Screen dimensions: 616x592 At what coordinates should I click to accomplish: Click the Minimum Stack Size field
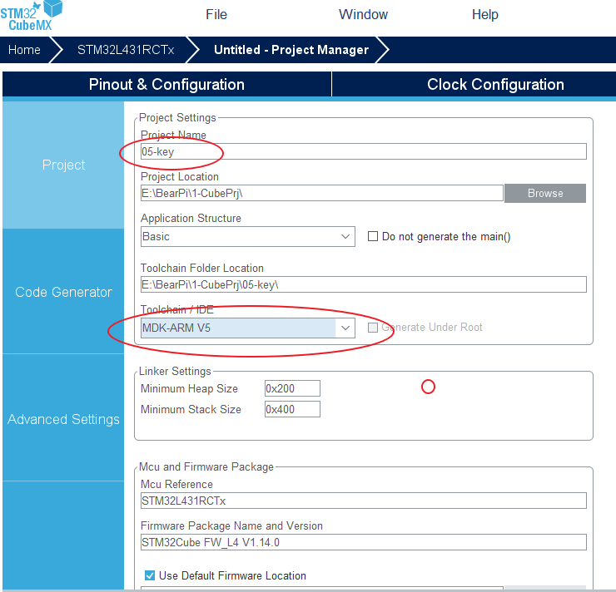[x=292, y=409]
